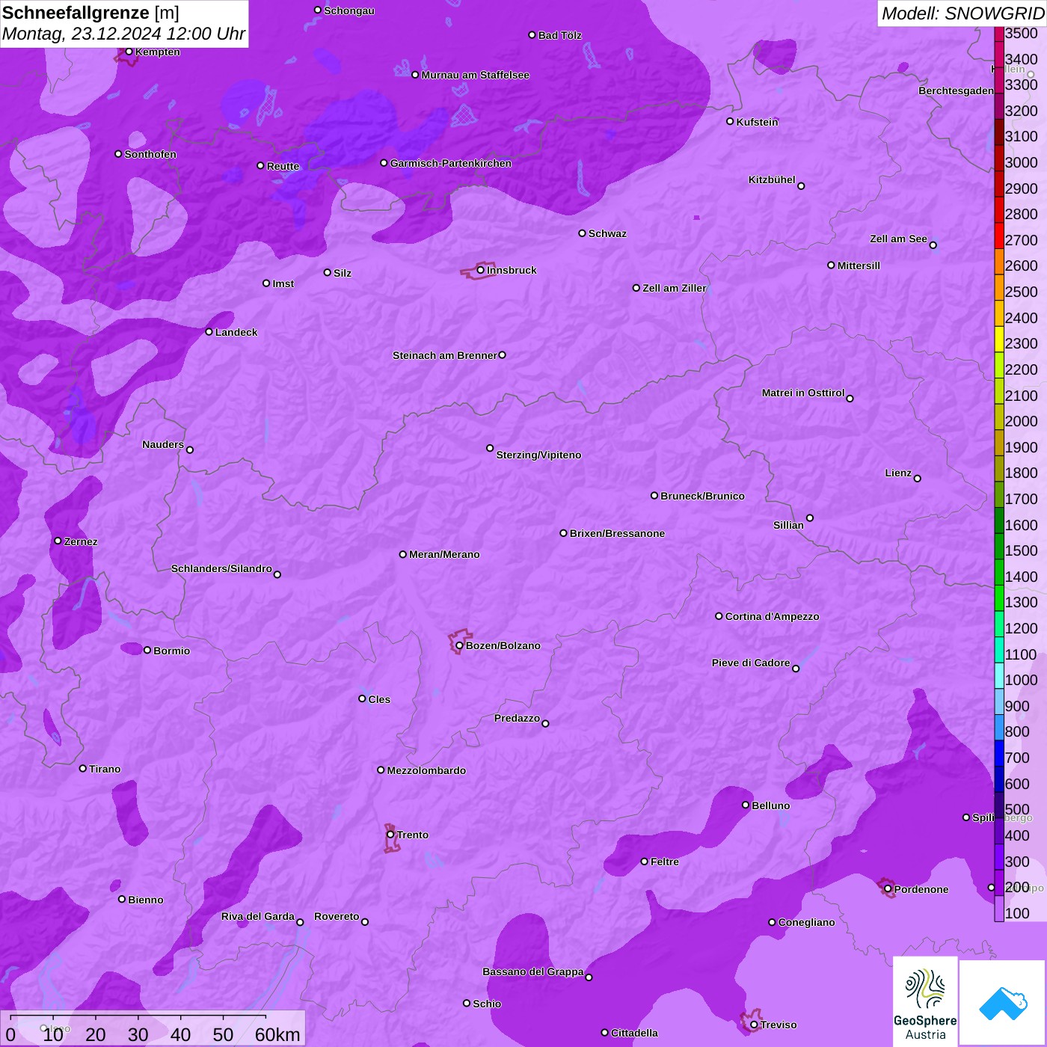1047x1047 pixels.
Task: Click the Treviso city marker
Action: coord(754,1025)
